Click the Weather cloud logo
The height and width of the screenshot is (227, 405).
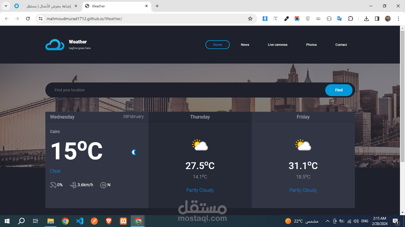click(x=55, y=45)
